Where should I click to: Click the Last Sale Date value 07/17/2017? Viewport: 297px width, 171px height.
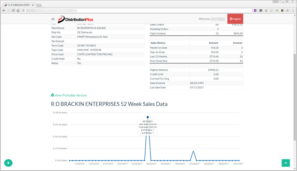(197, 88)
